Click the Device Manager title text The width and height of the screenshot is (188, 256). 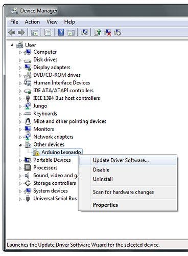pyautogui.click(x=39, y=11)
